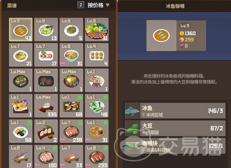Click the dropdown arrow beside 按价格

point(108,5)
